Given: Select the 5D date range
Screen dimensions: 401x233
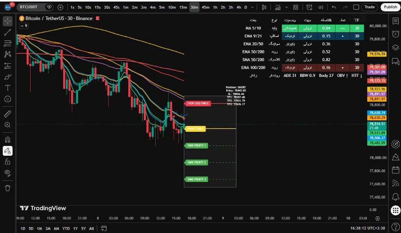Looking at the screenshot, I should pos(31,228).
